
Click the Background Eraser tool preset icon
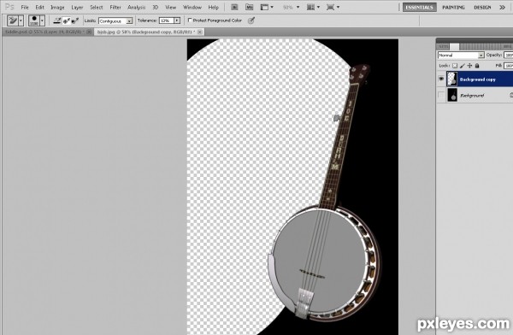click(13, 21)
